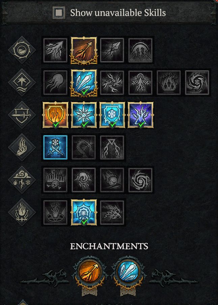
Task: Open the Fire Bolt enchantment slot
Action: tap(89, 271)
